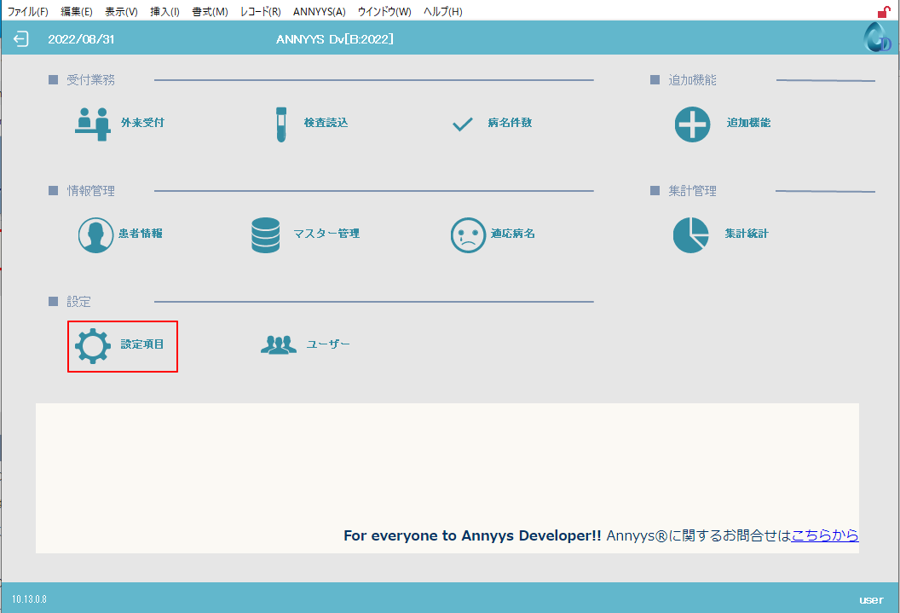Click the 受付業務 section heading

click(90, 80)
